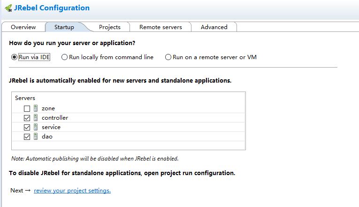Viewport: 359px width, 207px height.
Task: Enable JRebel for the zone server
Action: (27, 108)
